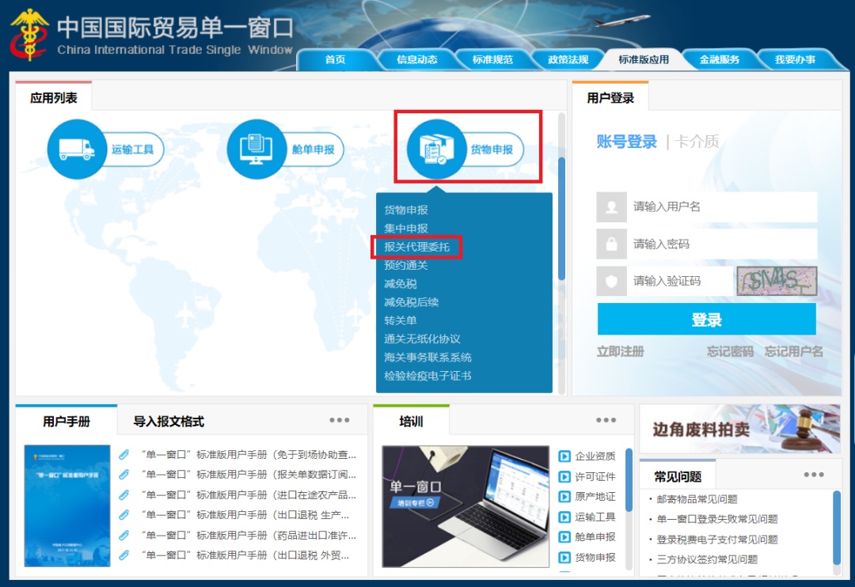Expand the 常见问题 more options menu
The height and width of the screenshot is (587, 855).
point(815,474)
